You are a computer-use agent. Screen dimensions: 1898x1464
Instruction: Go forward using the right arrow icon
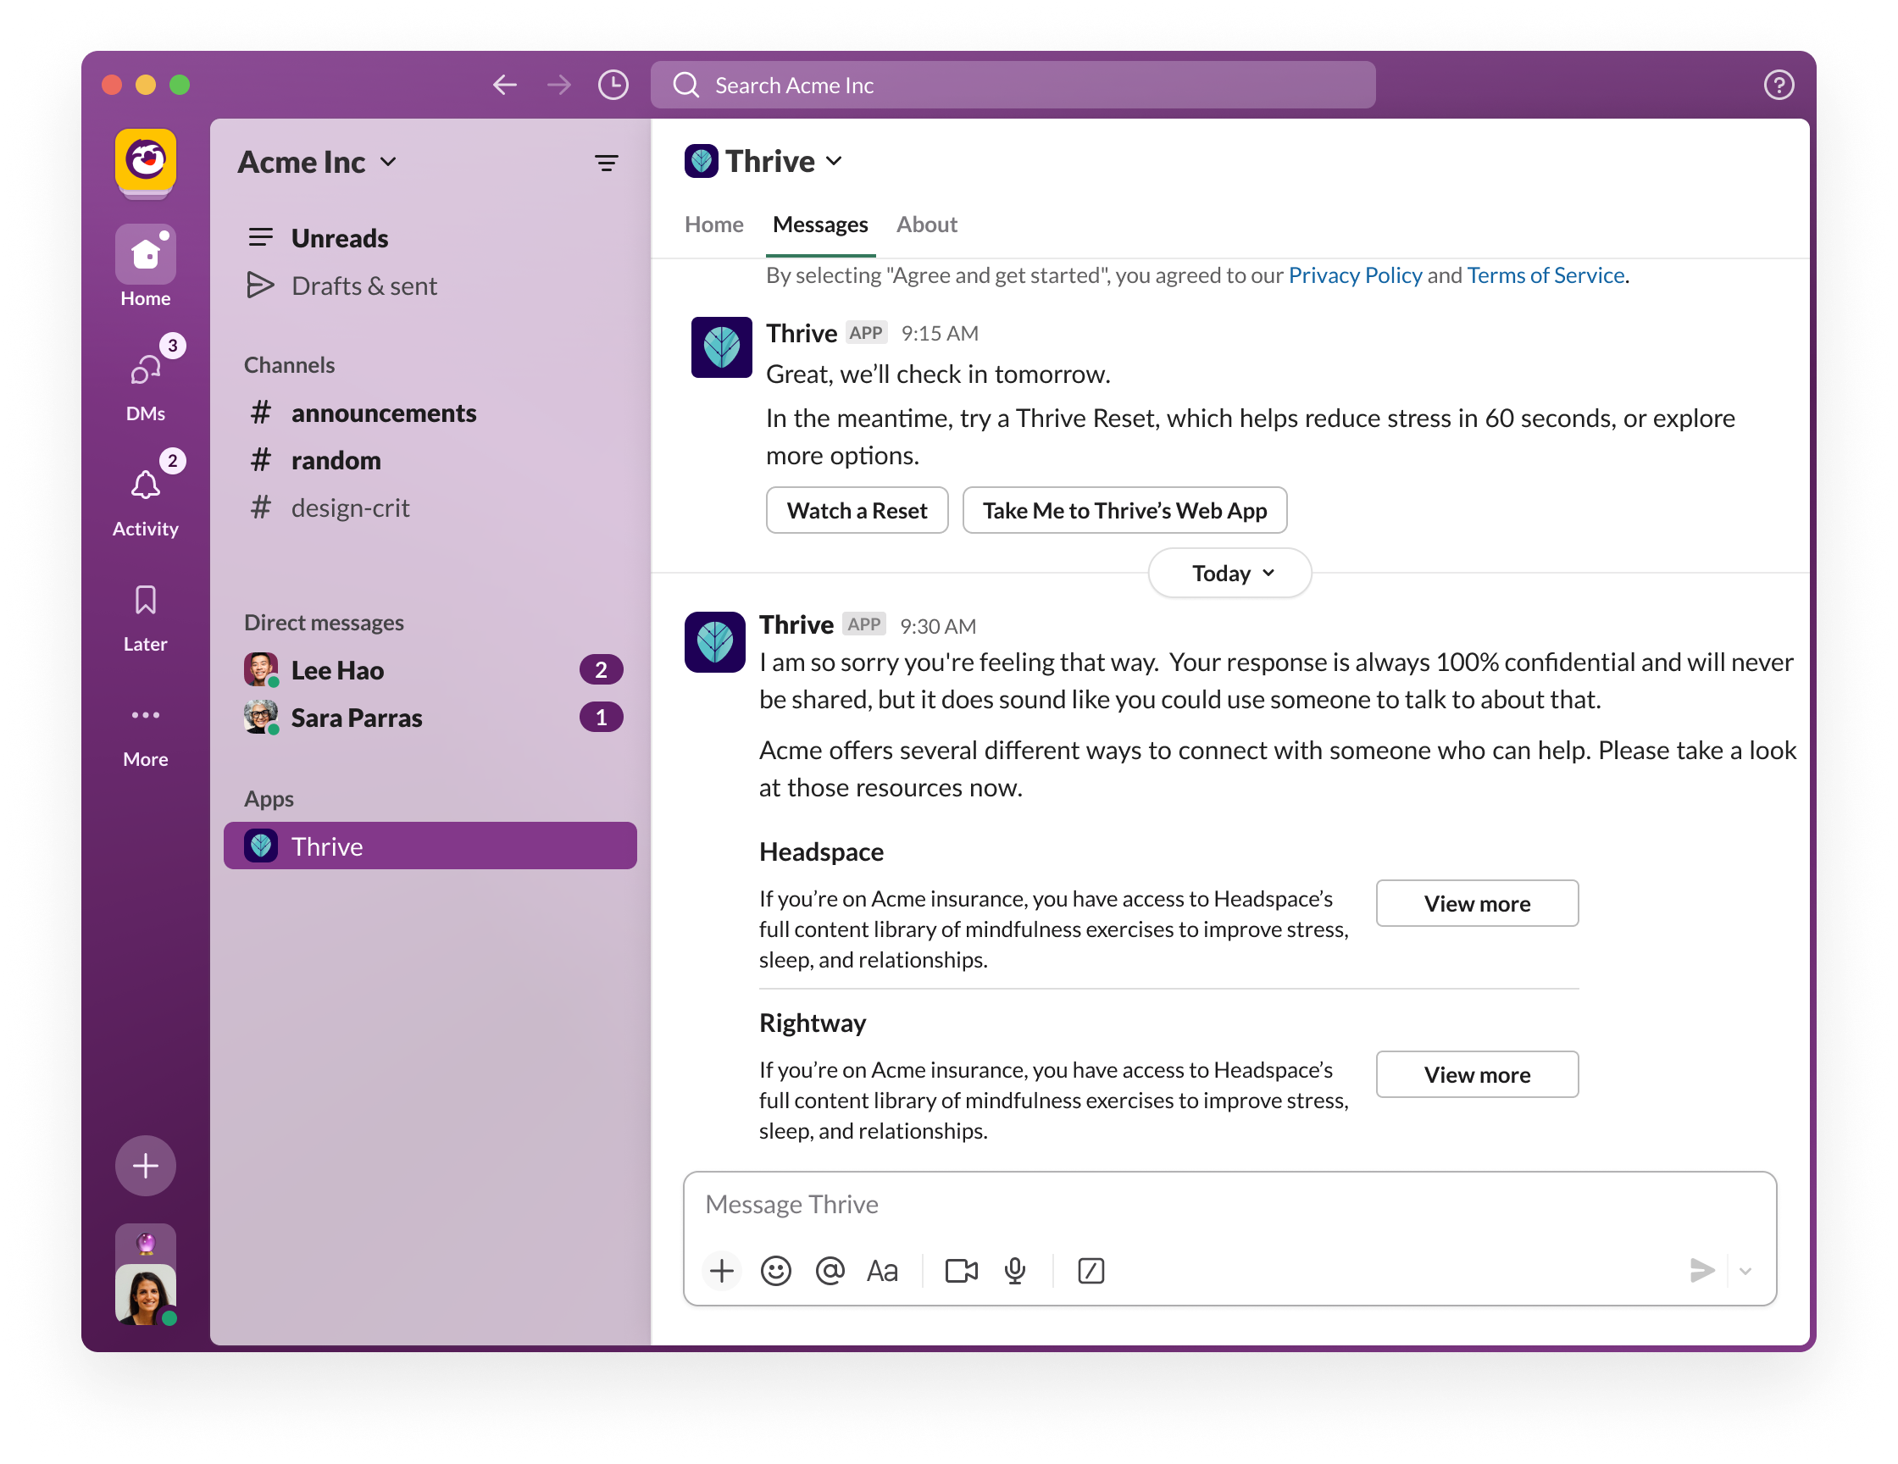click(558, 86)
